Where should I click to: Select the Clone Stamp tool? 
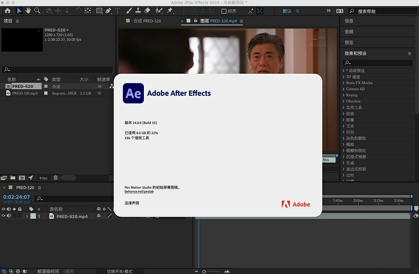pyautogui.click(x=138, y=11)
